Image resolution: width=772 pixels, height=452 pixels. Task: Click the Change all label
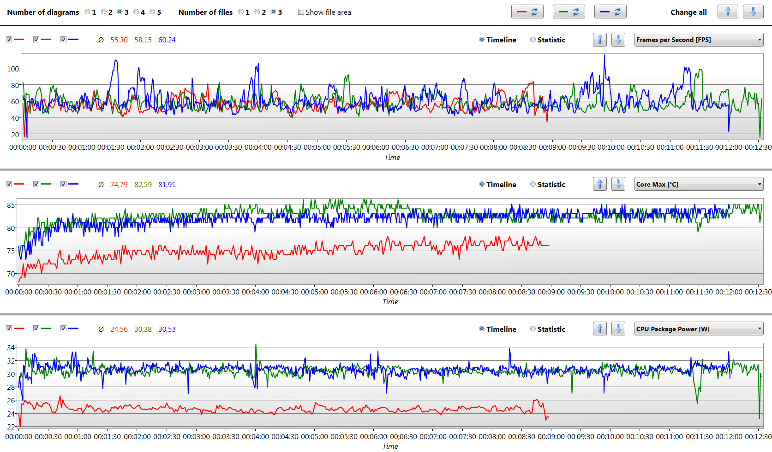click(688, 12)
